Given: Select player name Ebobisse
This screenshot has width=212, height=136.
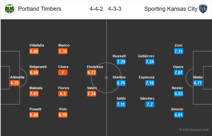Looking at the screenshot, I should tap(95, 67).
